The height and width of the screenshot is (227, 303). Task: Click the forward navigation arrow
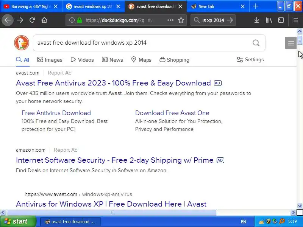tap(20, 20)
